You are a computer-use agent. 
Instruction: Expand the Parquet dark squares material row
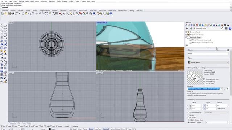pos(186,35)
